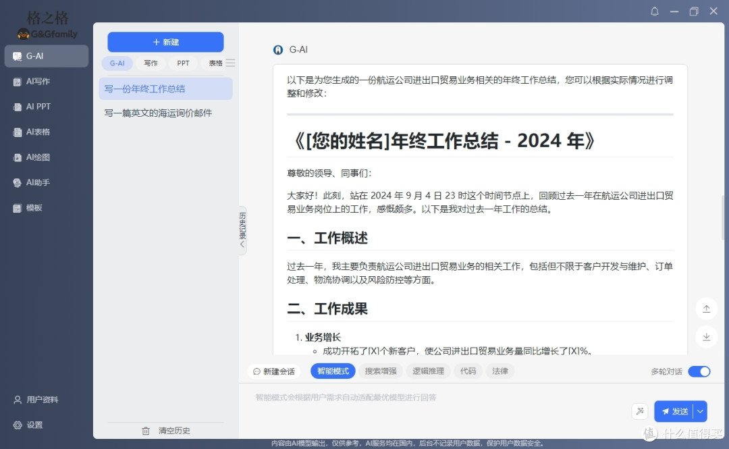Jump to bottom with the down-arrow button
The height and width of the screenshot is (449, 729).
706,337
